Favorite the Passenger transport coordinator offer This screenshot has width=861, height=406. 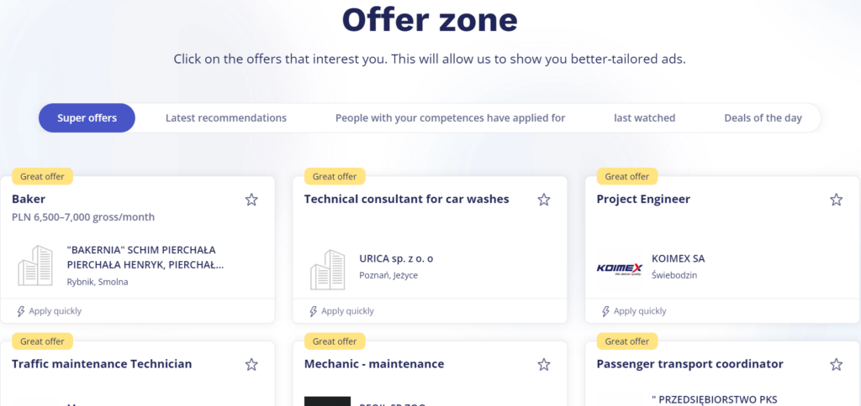(x=836, y=364)
